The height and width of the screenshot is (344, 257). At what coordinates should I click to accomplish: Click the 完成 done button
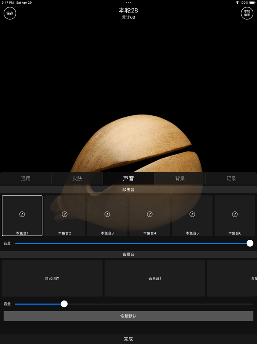(128, 339)
